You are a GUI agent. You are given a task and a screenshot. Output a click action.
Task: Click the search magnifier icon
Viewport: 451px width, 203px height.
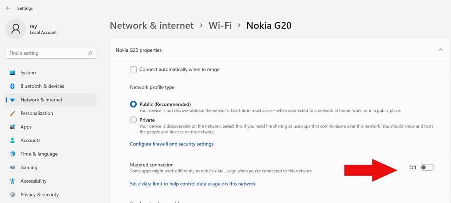pos(90,53)
